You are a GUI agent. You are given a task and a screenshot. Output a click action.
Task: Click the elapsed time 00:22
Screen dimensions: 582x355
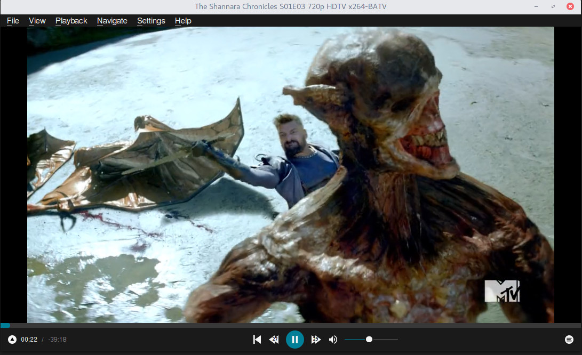pyautogui.click(x=29, y=340)
